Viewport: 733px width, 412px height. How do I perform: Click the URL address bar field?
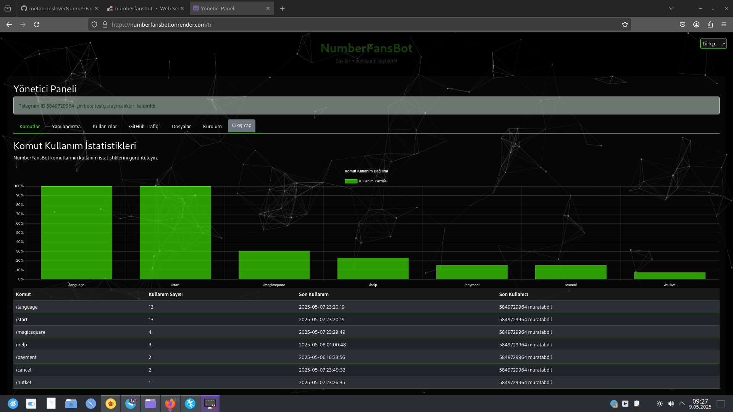[x=344, y=24]
